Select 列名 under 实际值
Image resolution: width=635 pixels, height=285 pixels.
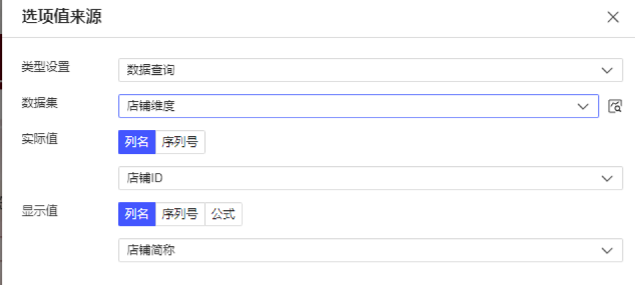137,142
